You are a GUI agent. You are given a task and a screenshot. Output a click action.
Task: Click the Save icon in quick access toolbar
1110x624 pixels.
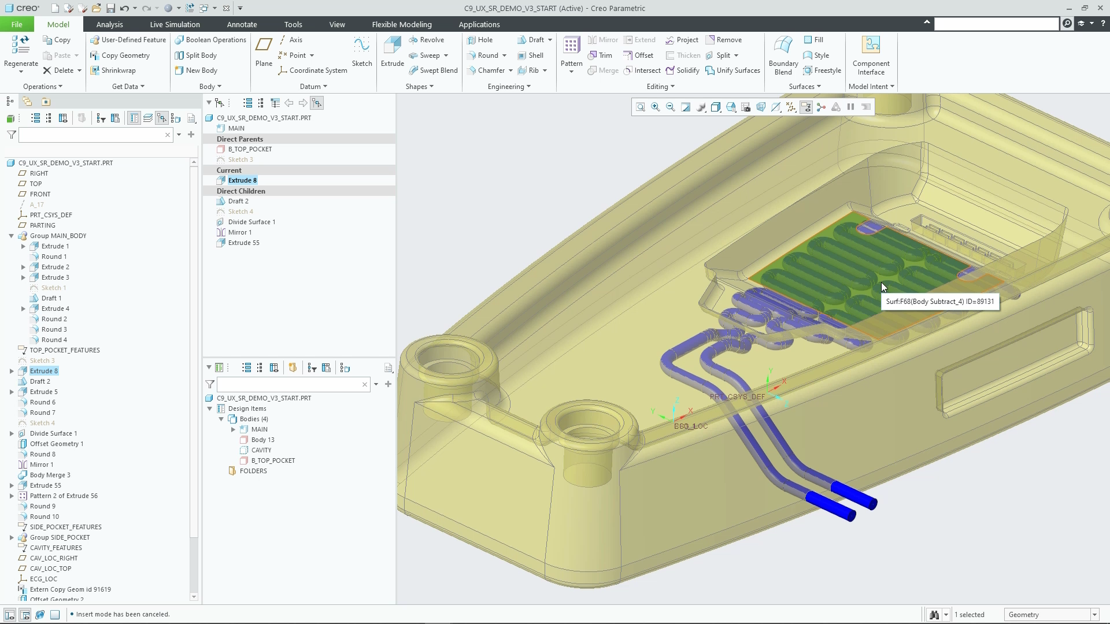point(110,8)
